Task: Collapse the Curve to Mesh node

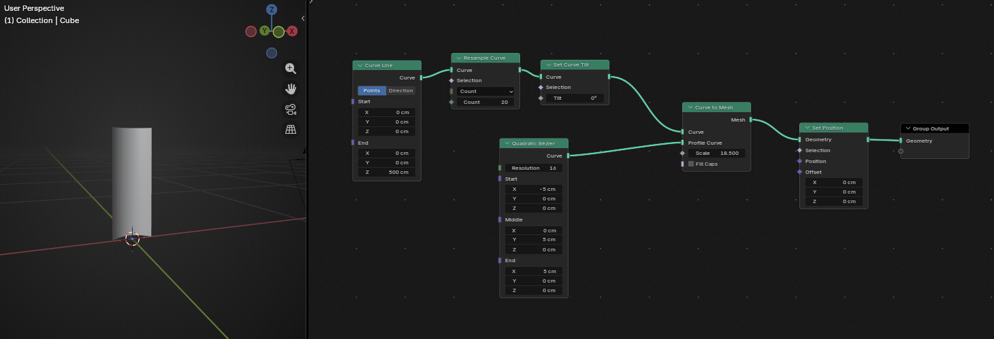Action: point(690,107)
